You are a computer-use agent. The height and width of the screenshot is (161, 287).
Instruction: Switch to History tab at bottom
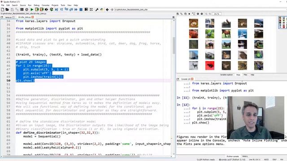click(245, 157)
